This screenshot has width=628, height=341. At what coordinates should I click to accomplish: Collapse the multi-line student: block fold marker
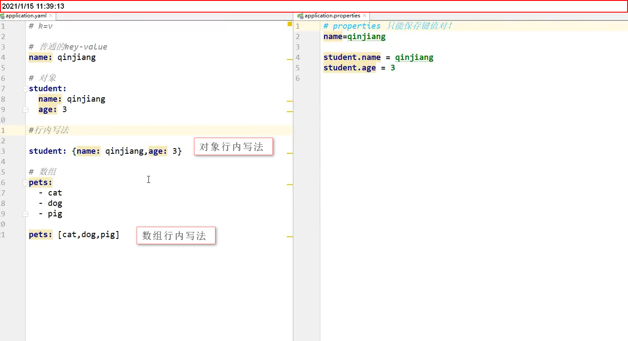pos(26,89)
